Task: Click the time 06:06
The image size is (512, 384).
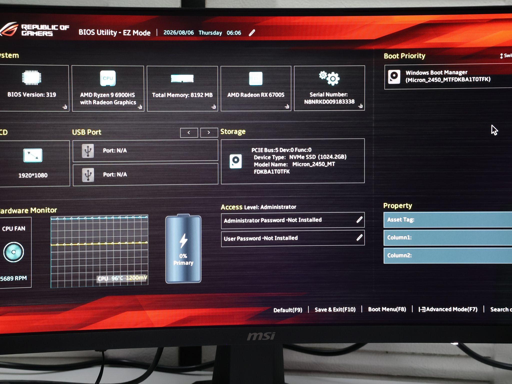Action: [x=234, y=33]
